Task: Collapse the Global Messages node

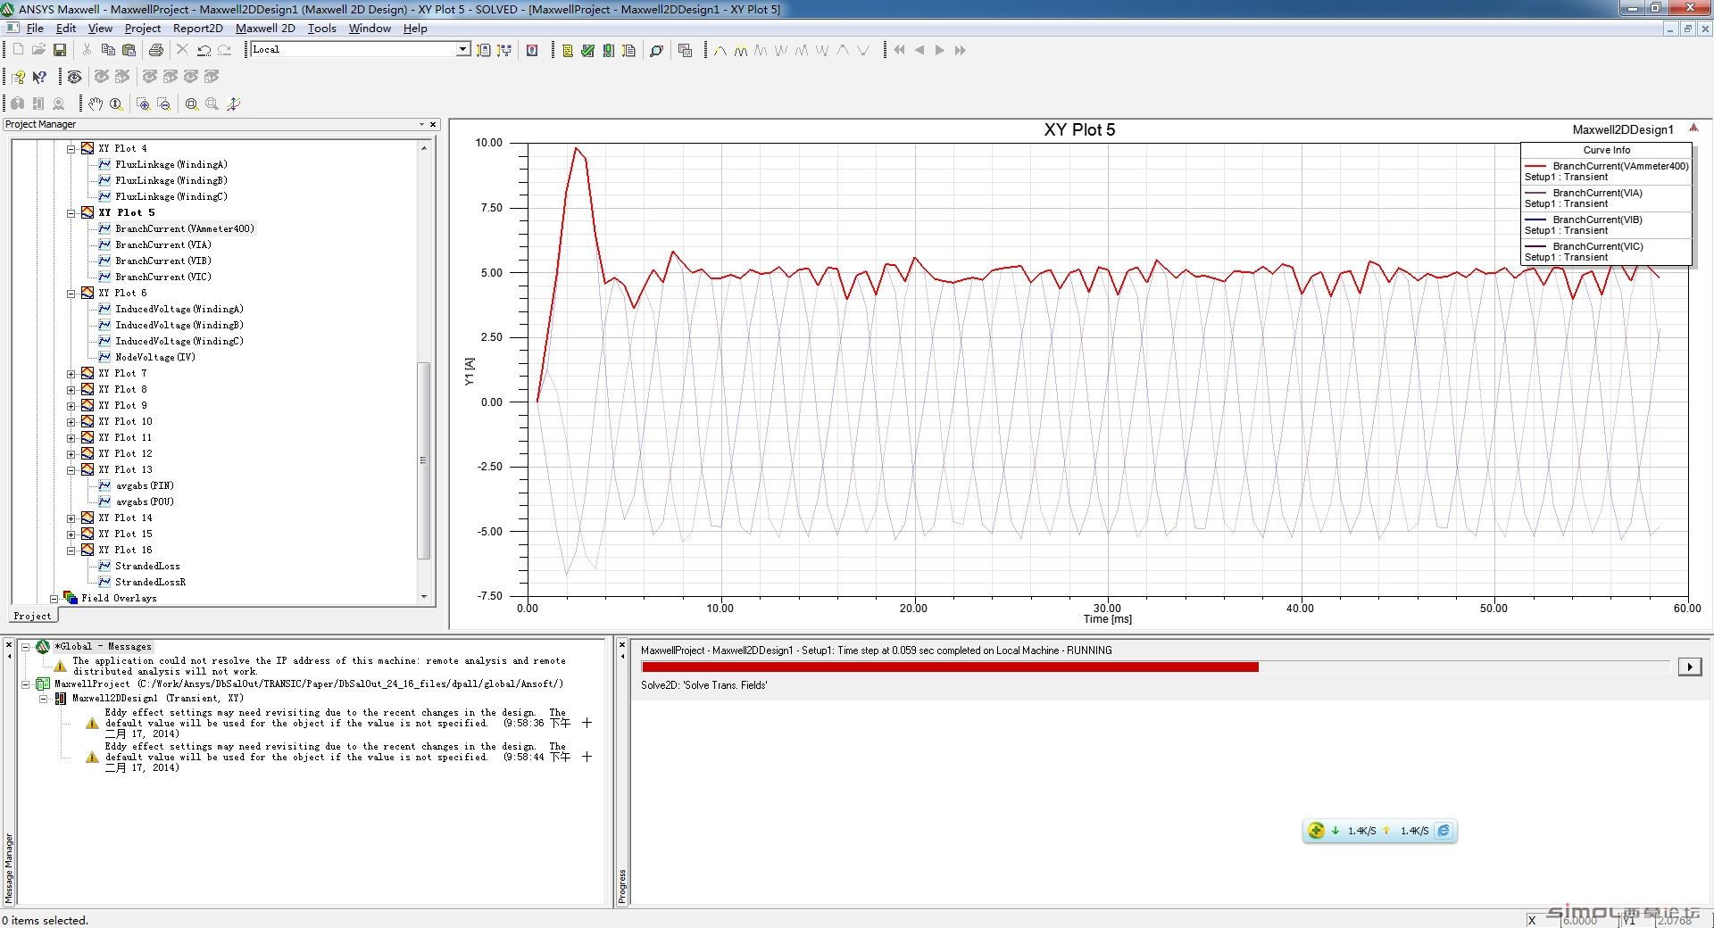Action: (x=26, y=647)
